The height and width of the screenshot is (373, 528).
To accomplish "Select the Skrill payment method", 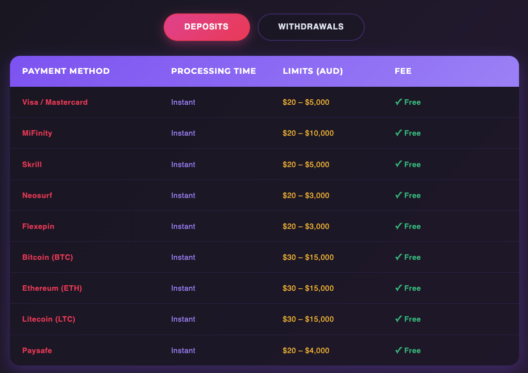I will pos(32,165).
